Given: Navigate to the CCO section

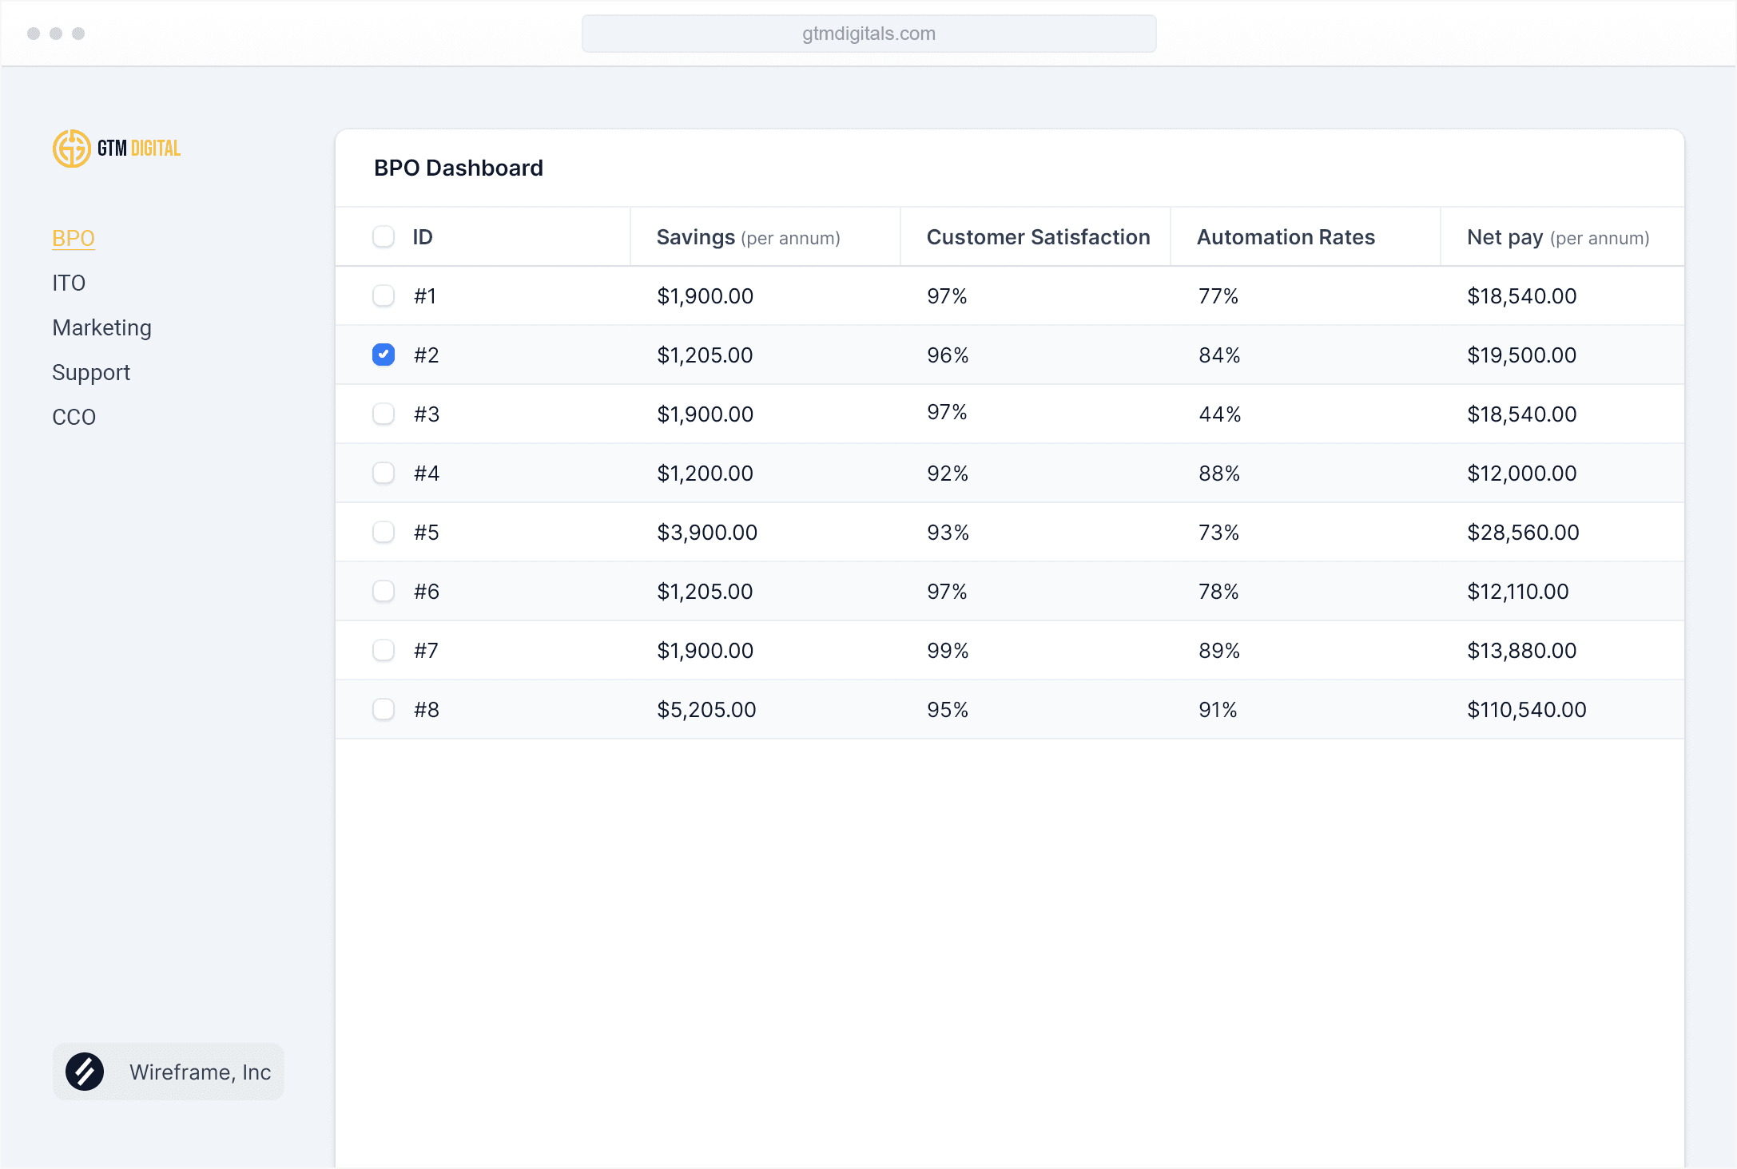Looking at the screenshot, I should 74,418.
